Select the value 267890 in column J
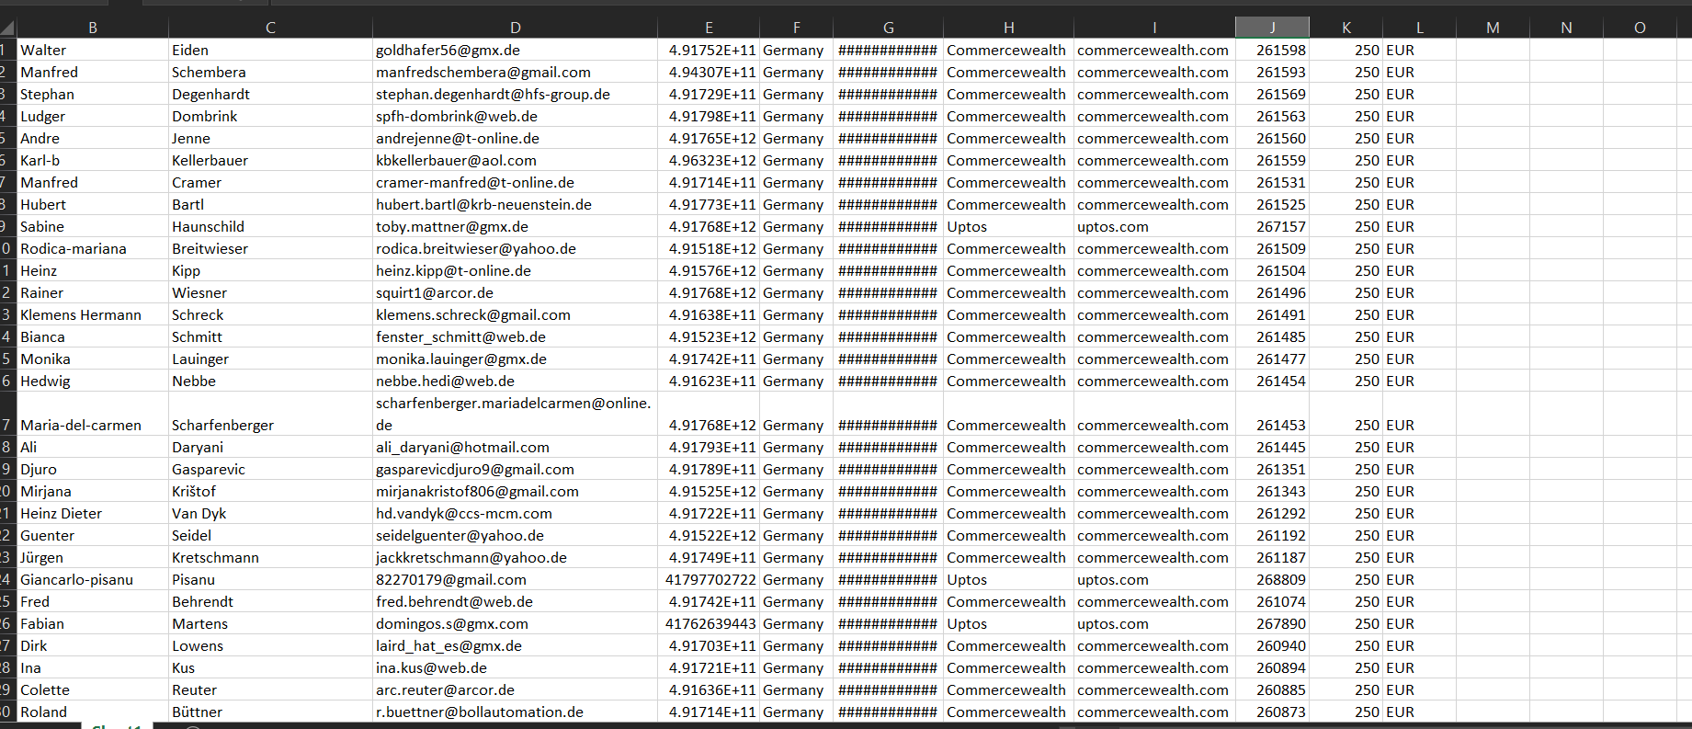 click(1272, 623)
